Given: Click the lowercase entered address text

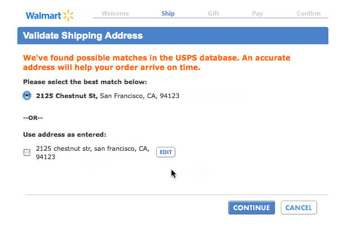Looking at the screenshot, I should click(x=92, y=152).
